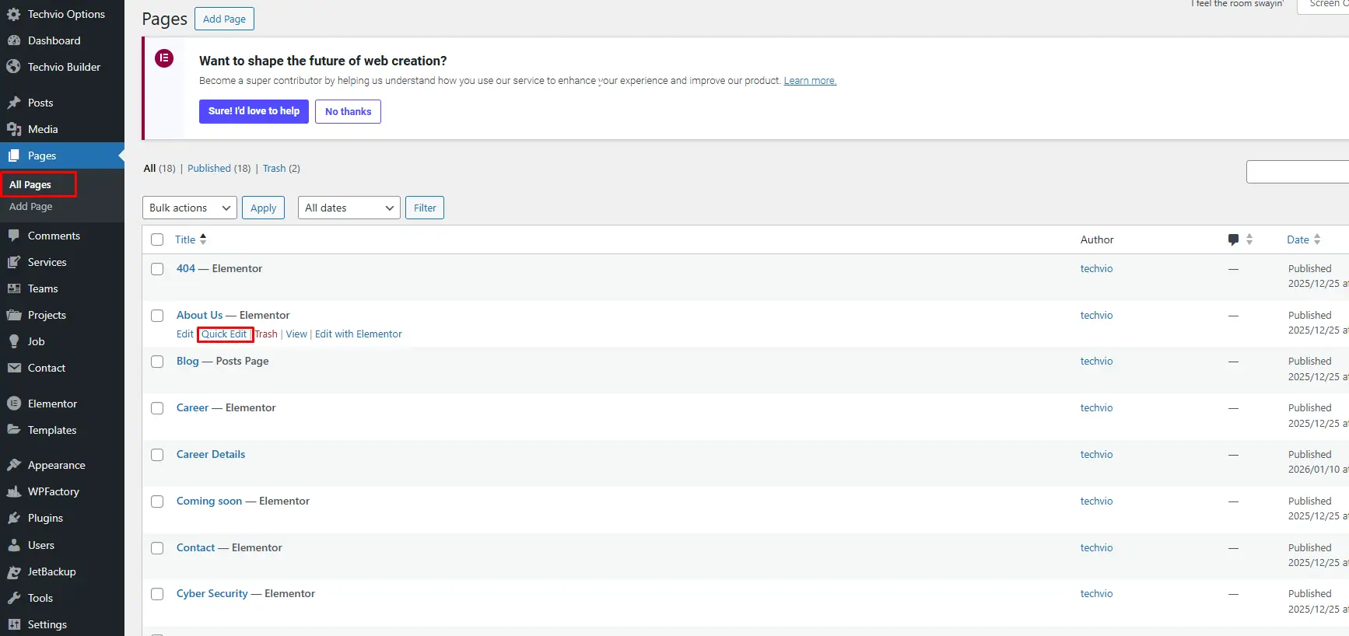Check the box for About Us page

coord(157,316)
